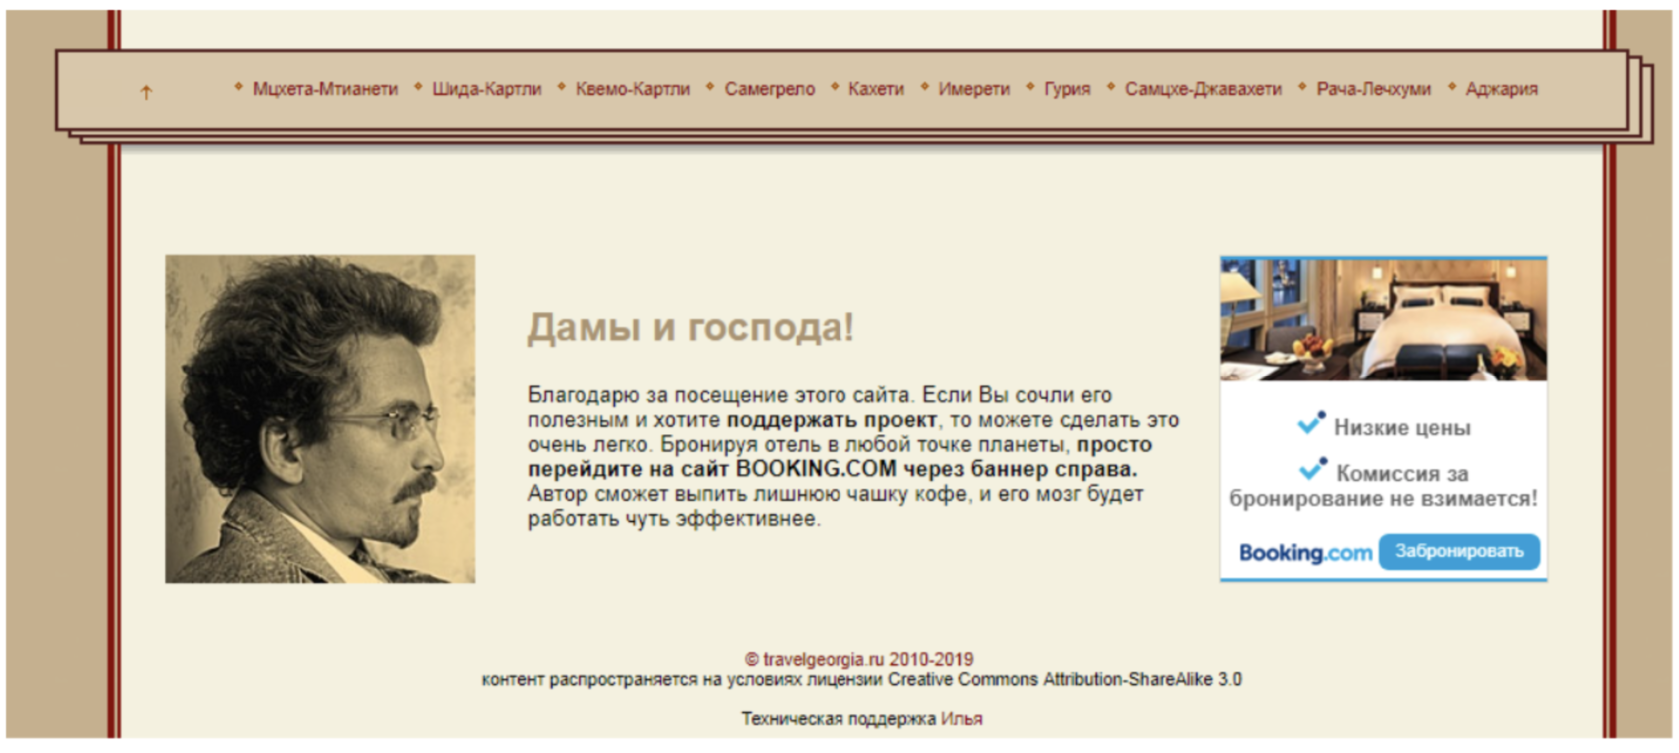Click the author's sepia portrait photo
This screenshot has width=1679, height=753.
point(320,418)
